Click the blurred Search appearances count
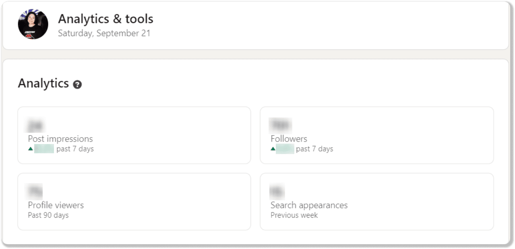The image size is (515, 249). [277, 191]
